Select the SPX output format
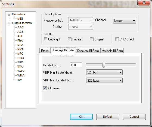152x127 pixels. (x=20, y=62)
